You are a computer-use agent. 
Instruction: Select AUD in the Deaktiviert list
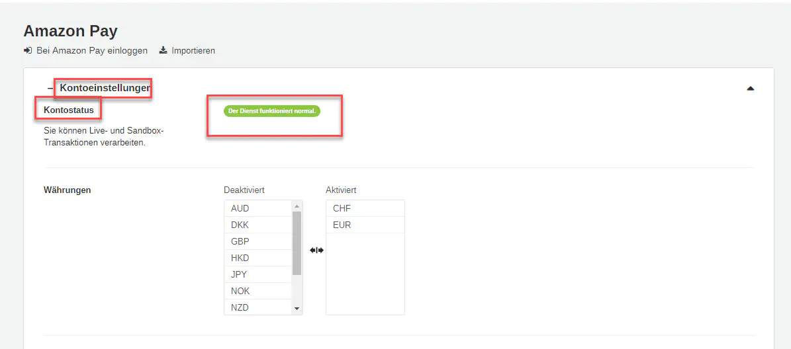tap(257, 208)
